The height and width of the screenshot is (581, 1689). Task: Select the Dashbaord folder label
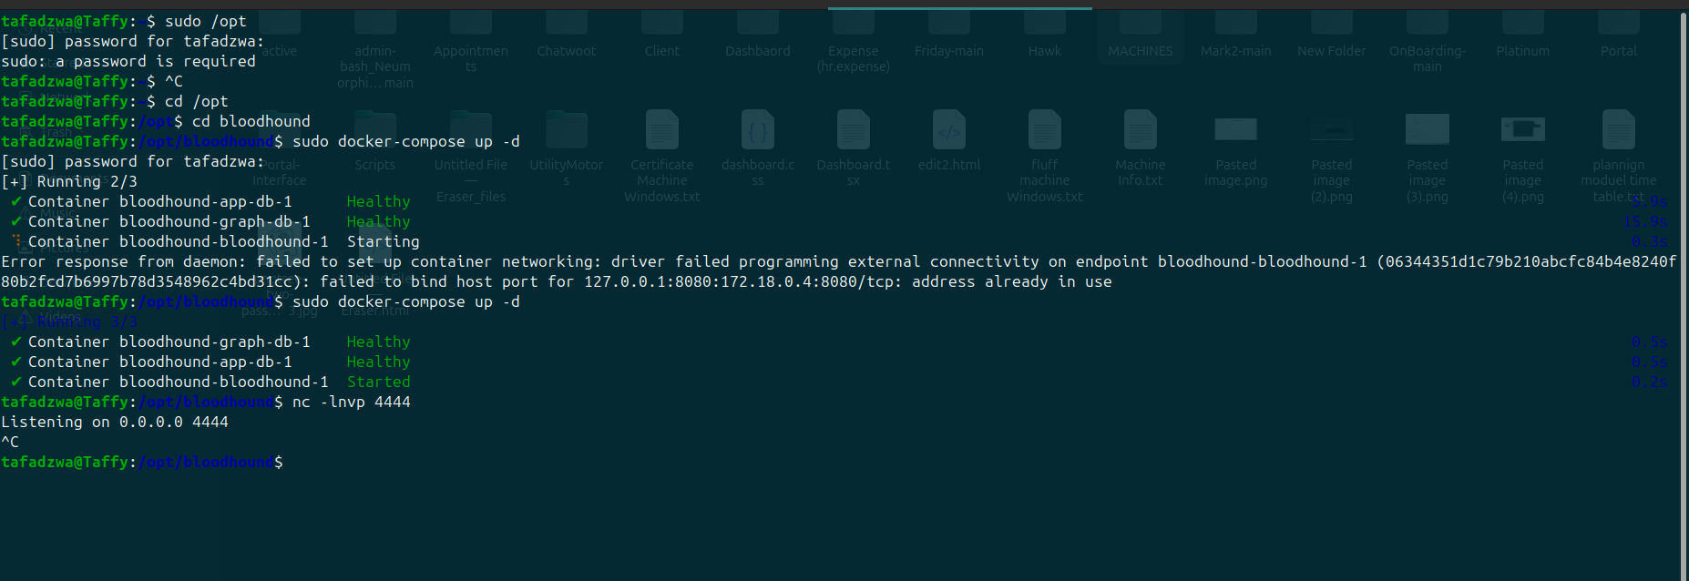point(758,51)
